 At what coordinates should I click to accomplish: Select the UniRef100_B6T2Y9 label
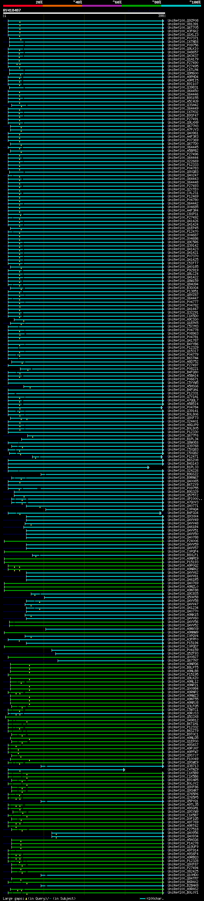point(183,485)
